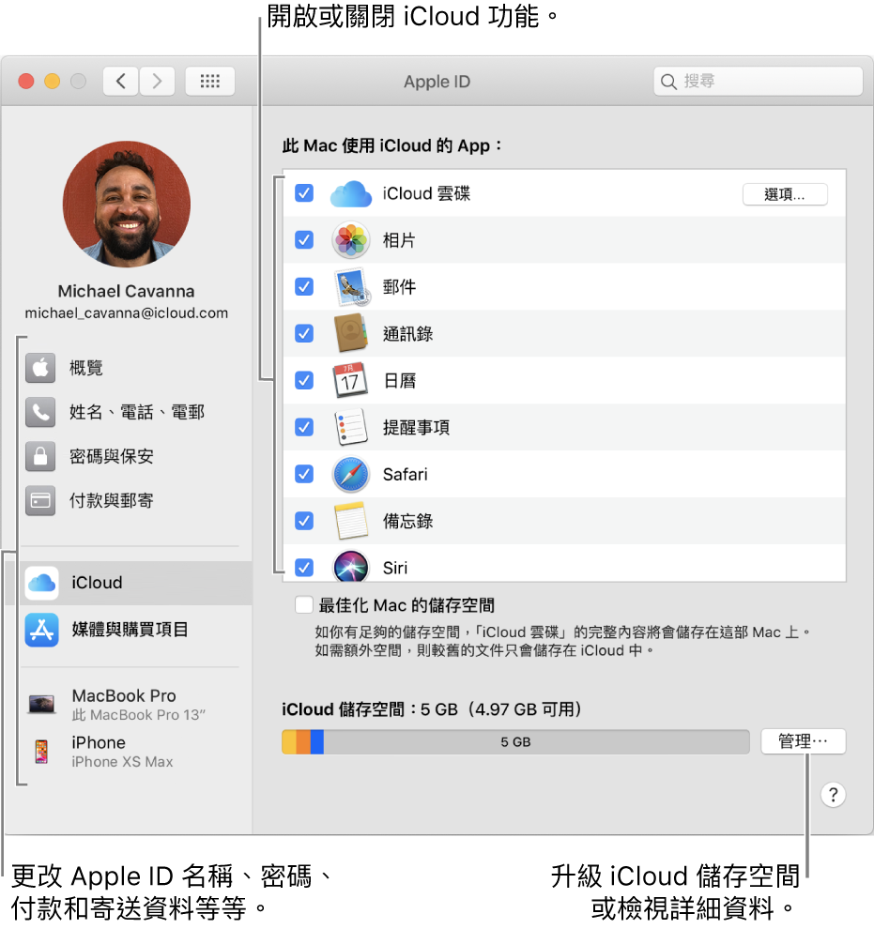Click the yellow minimize window button
The image size is (874, 929).
coord(53,81)
